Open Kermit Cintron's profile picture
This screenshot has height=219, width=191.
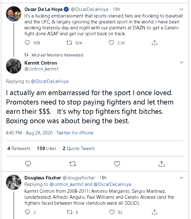[14, 66]
